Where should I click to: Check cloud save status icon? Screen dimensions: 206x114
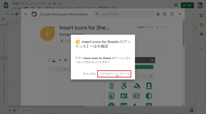point(60,4)
